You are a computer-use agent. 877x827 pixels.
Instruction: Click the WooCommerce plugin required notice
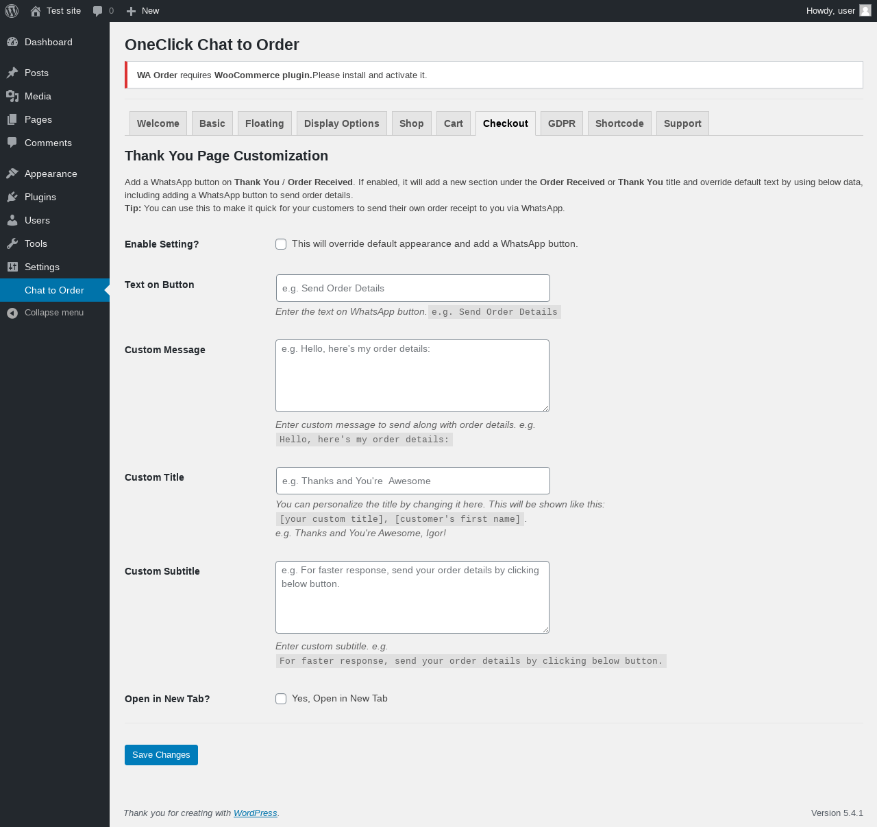click(x=494, y=75)
